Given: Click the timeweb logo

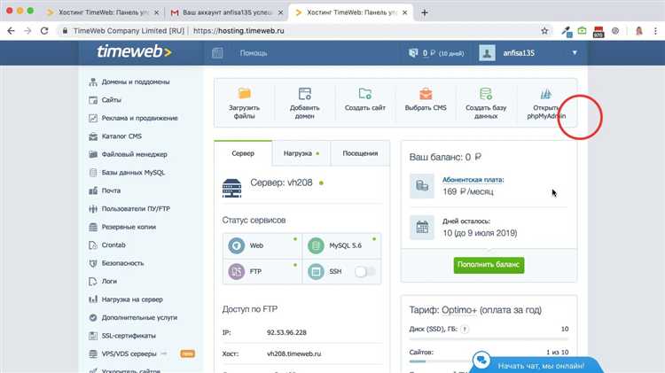Looking at the screenshot, I should click(134, 51).
